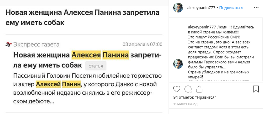Like the post with the heart icon
263x114 pixels.
176,89
